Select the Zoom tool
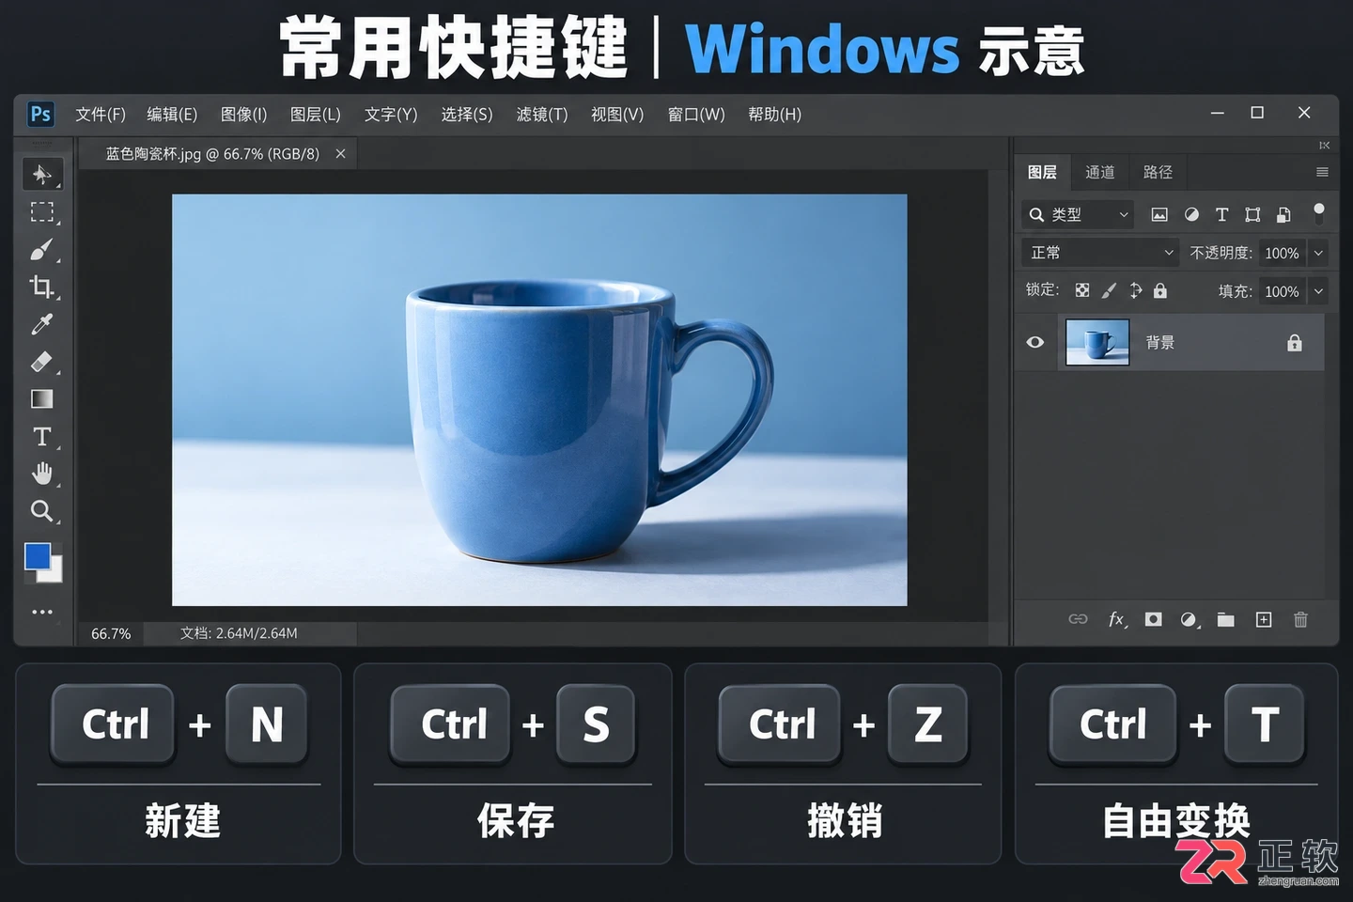This screenshot has height=902, width=1353. 42,511
